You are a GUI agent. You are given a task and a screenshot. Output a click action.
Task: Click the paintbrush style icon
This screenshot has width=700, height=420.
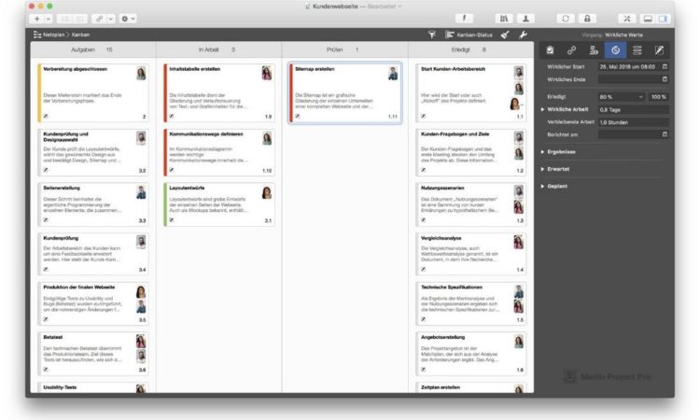504,34
